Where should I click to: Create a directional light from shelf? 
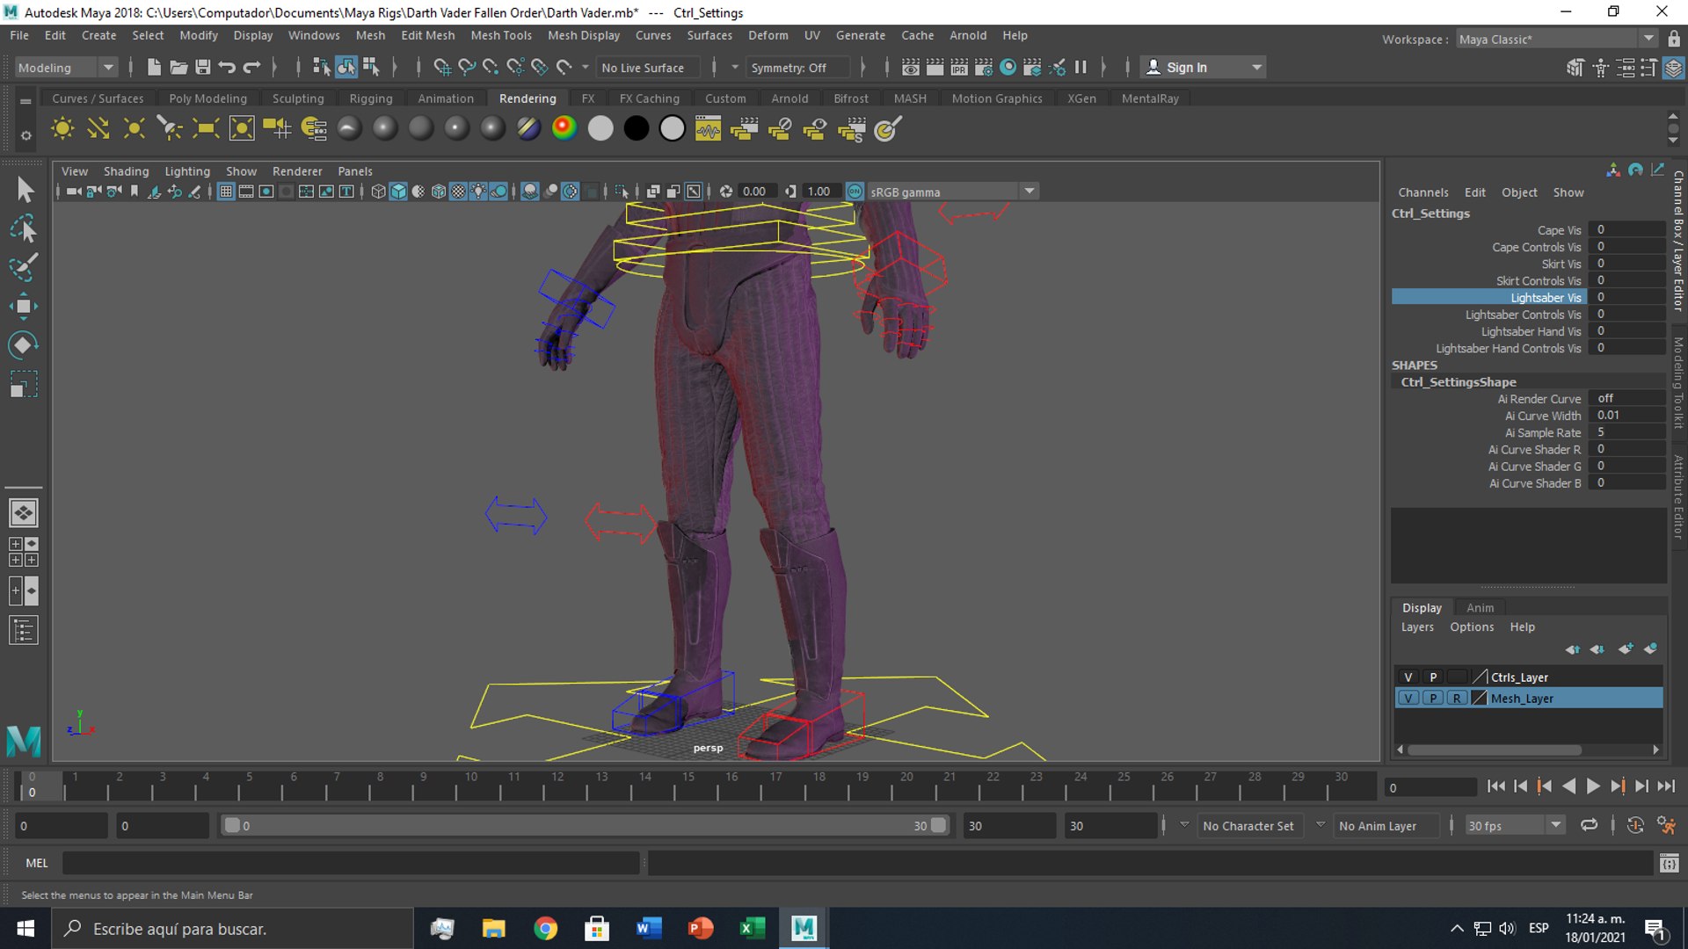coord(98,129)
